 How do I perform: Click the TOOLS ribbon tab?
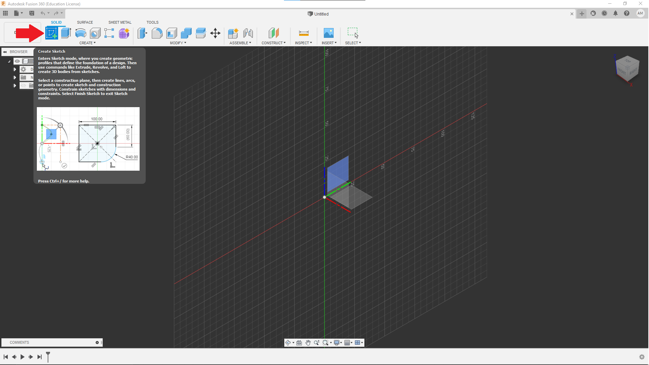pos(152,22)
